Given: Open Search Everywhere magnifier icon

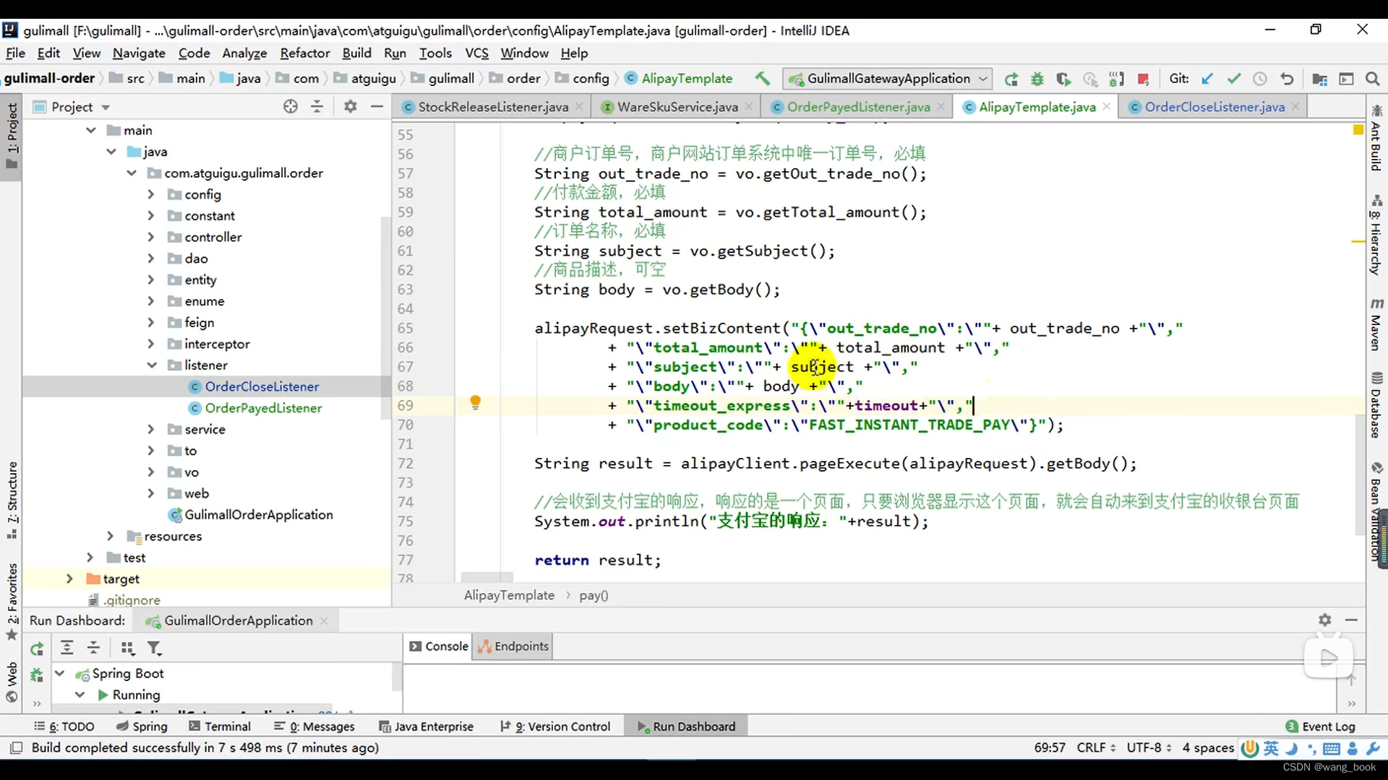Looking at the screenshot, I should pos(1373,79).
